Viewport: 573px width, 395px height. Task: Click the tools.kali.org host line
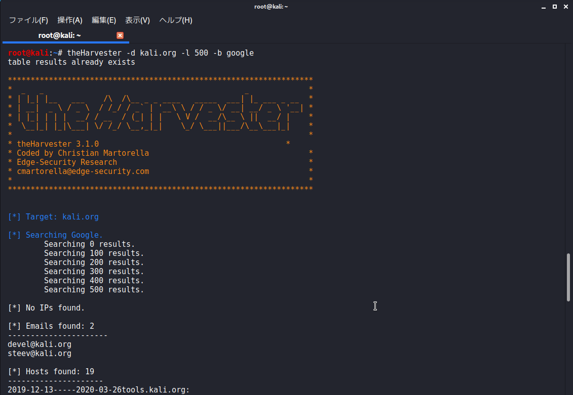click(x=99, y=390)
